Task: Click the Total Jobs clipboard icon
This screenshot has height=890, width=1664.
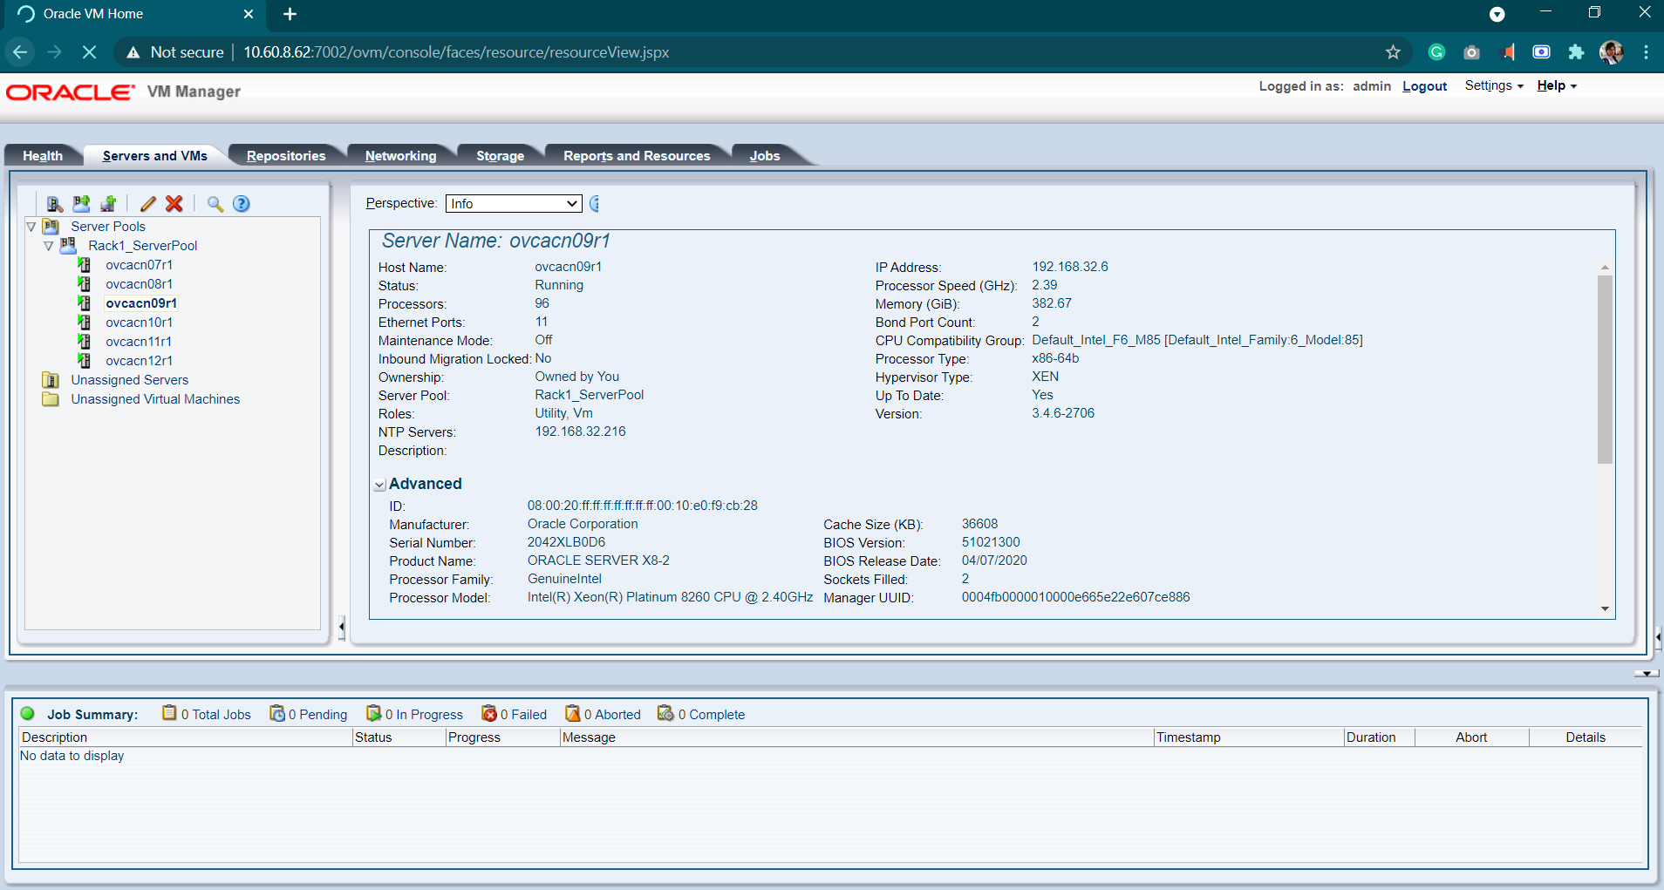Action: [x=169, y=713]
